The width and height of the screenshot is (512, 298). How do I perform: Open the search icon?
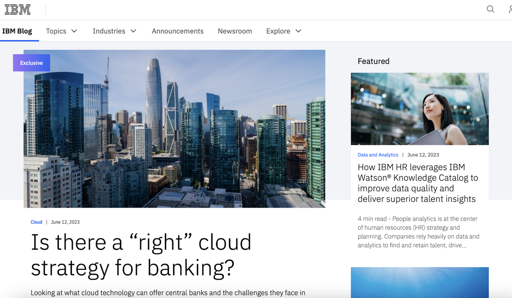(490, 9)
